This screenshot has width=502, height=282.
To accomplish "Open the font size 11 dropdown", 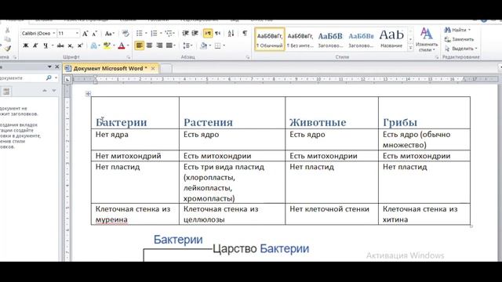I will coord(77,33).
